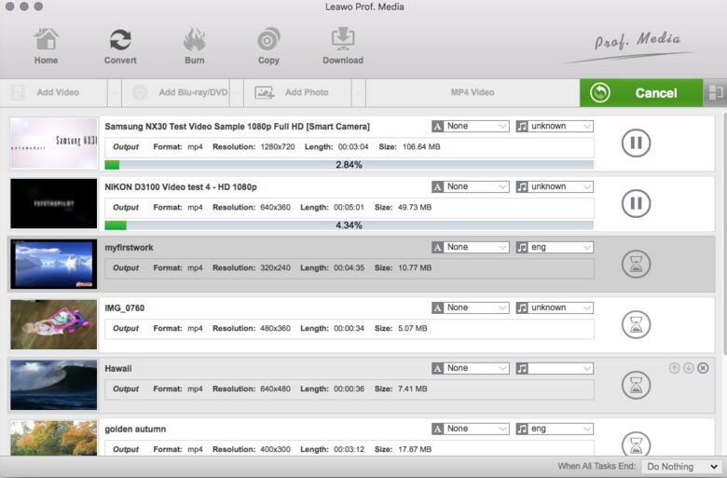Screen dimensions: 727x478
Task: Open the Convert module
Action: coord(120,47)
